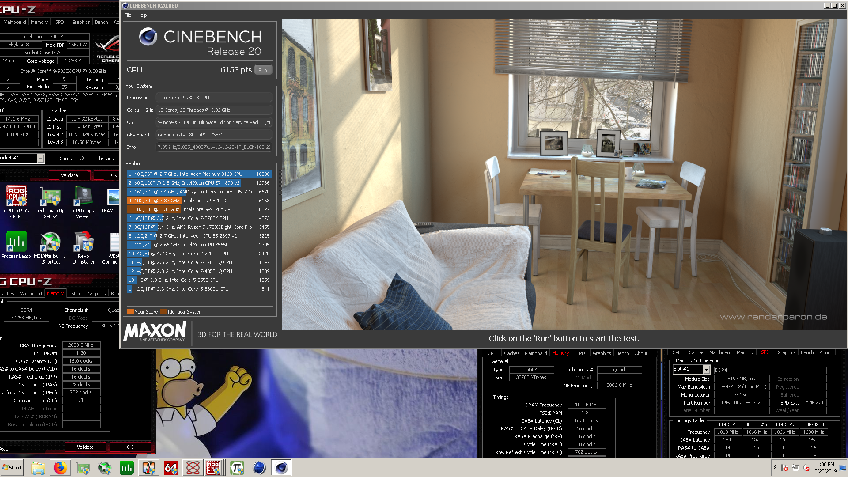The image size is (848, 477).
Task: Click the red atom-loop taskbar icon
Action: click(x=193, y=468)
